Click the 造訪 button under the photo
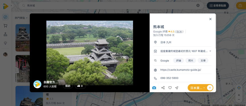The image size is (246, 106). point(68,86)
